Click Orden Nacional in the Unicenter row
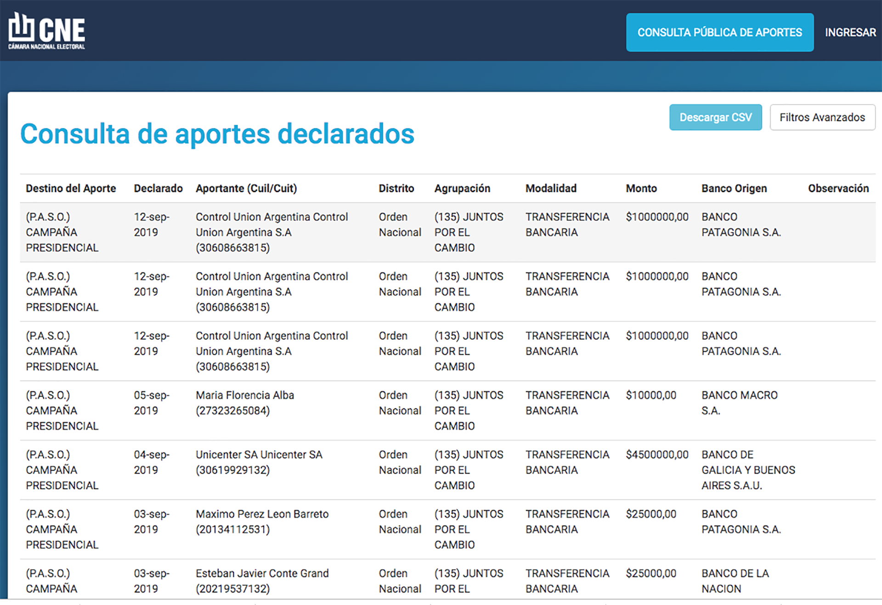This screenshot has width=882, height=605. [400, 462]
